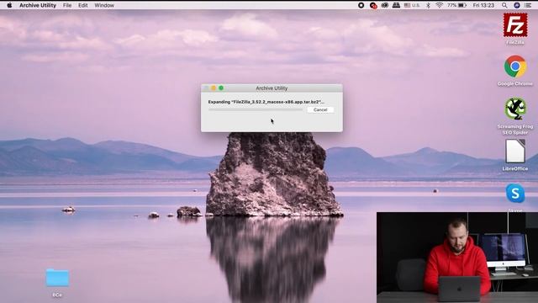Screen dimensions: 538x303
Task: Select the Skype desktop icon
Action: click(x=515, y=193)
